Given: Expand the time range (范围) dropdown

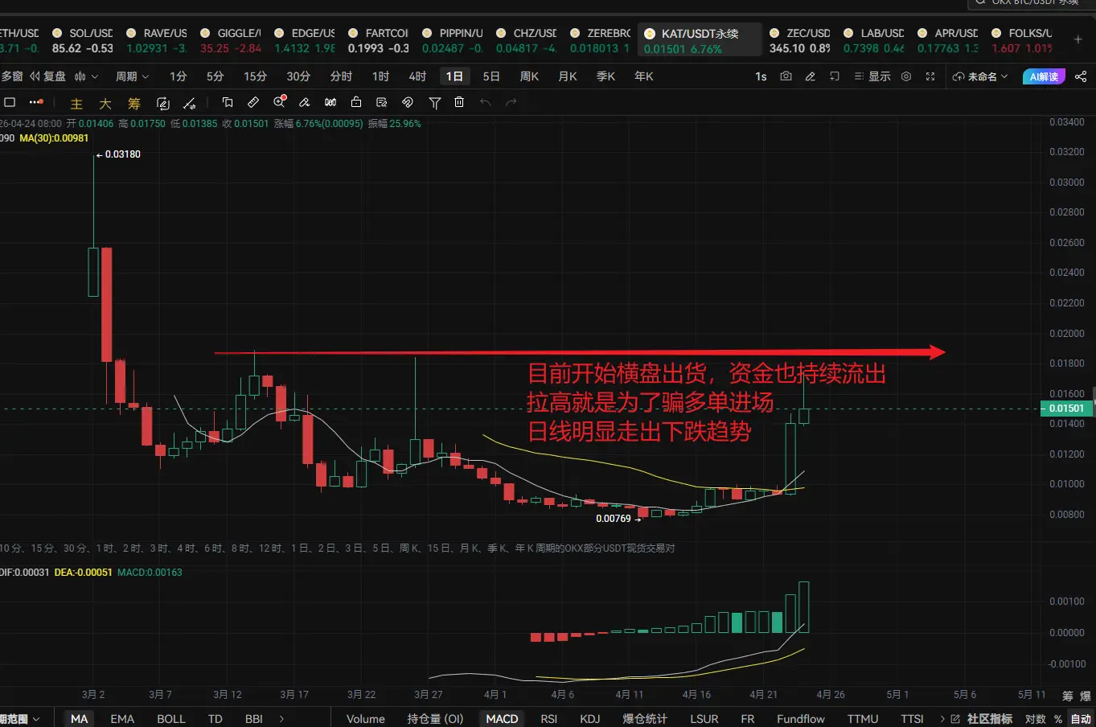Looking at the screenshot, I should pos(19,719).
